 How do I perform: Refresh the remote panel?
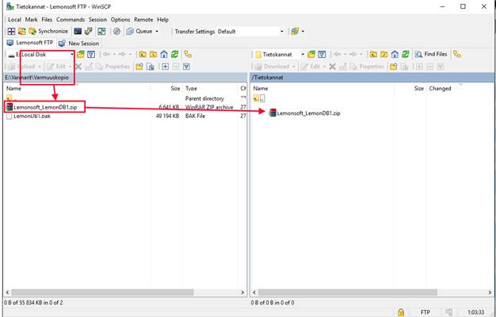point(406,55)
